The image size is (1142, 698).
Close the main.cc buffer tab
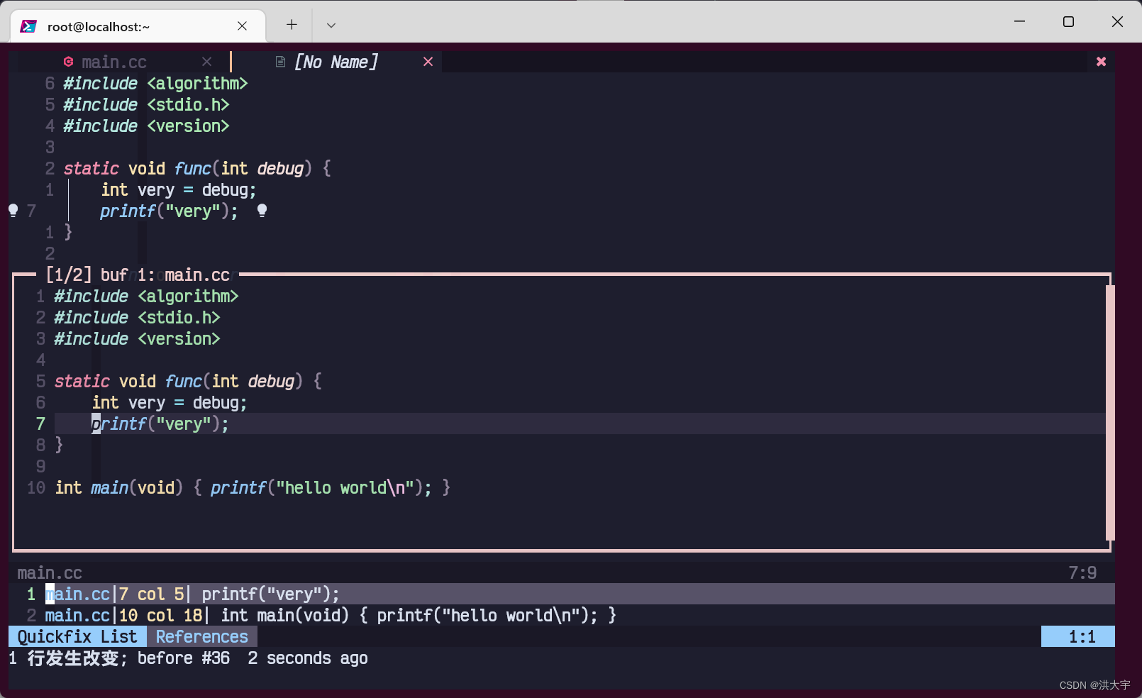pyautogui.click(x=206, y=62)
